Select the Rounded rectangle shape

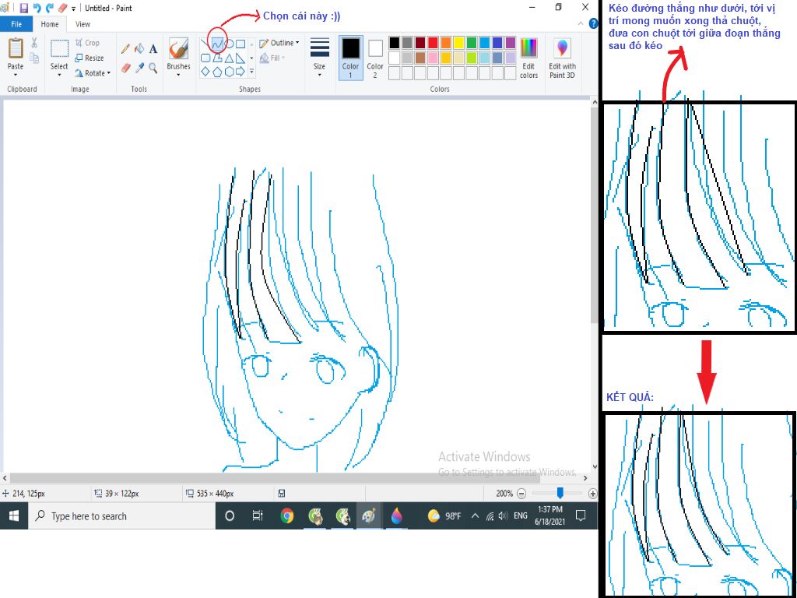(205, 58)
